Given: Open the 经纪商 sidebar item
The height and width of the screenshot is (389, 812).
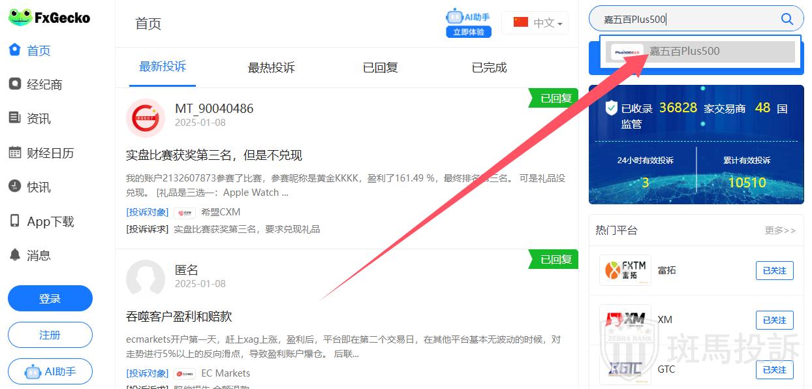Looking at the screenshot, I should coord(44,85).
